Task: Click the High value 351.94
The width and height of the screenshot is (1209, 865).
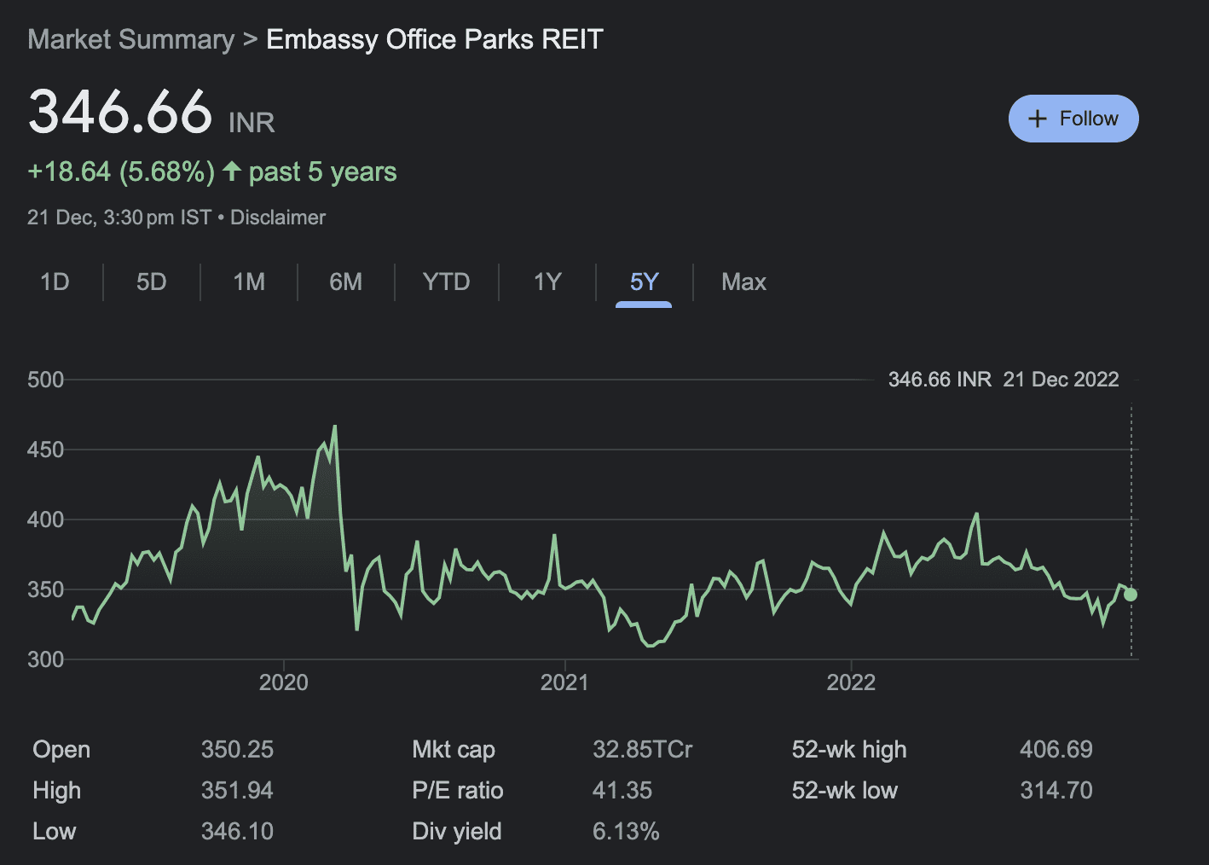Action: (237, 791)
